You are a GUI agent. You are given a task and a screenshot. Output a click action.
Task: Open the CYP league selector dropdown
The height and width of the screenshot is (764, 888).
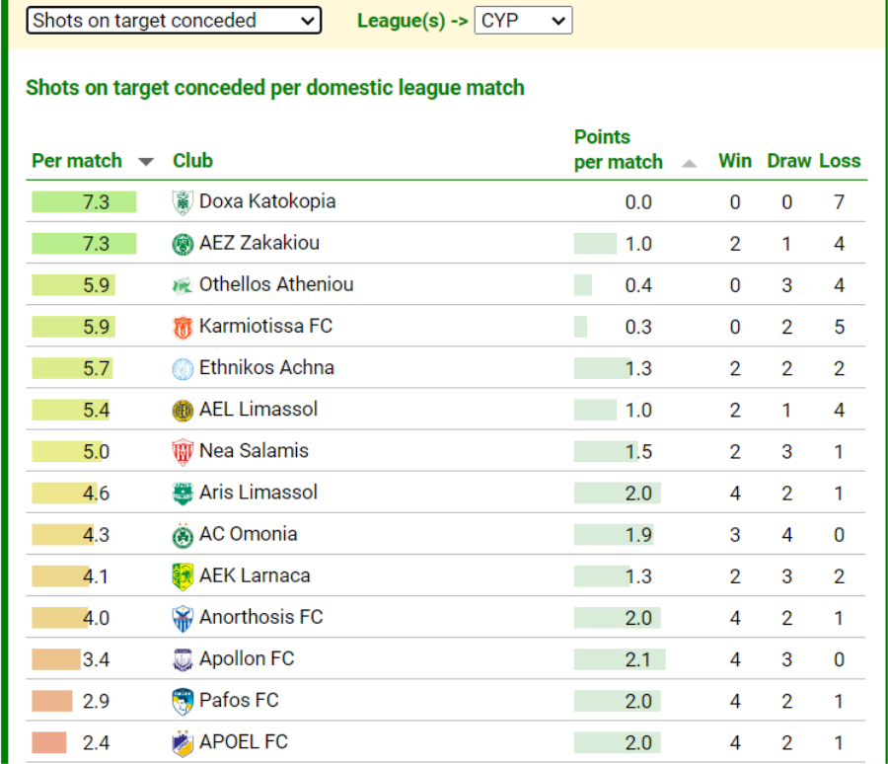(x=523, y=21)
